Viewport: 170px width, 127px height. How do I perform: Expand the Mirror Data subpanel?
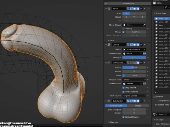point(110,41)
